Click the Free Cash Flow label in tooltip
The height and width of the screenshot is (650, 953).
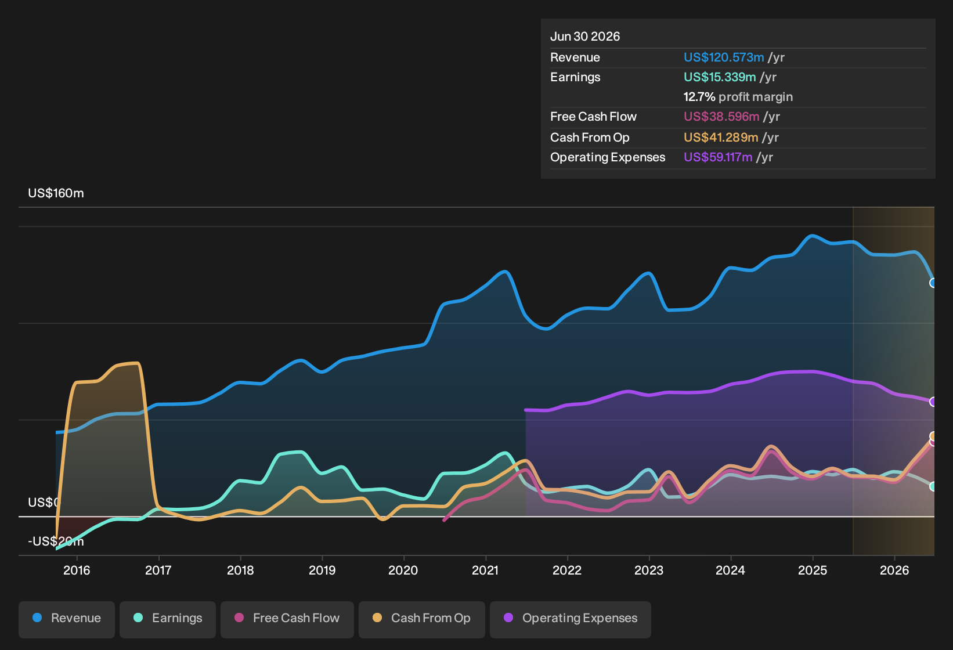tap(593, 117)
